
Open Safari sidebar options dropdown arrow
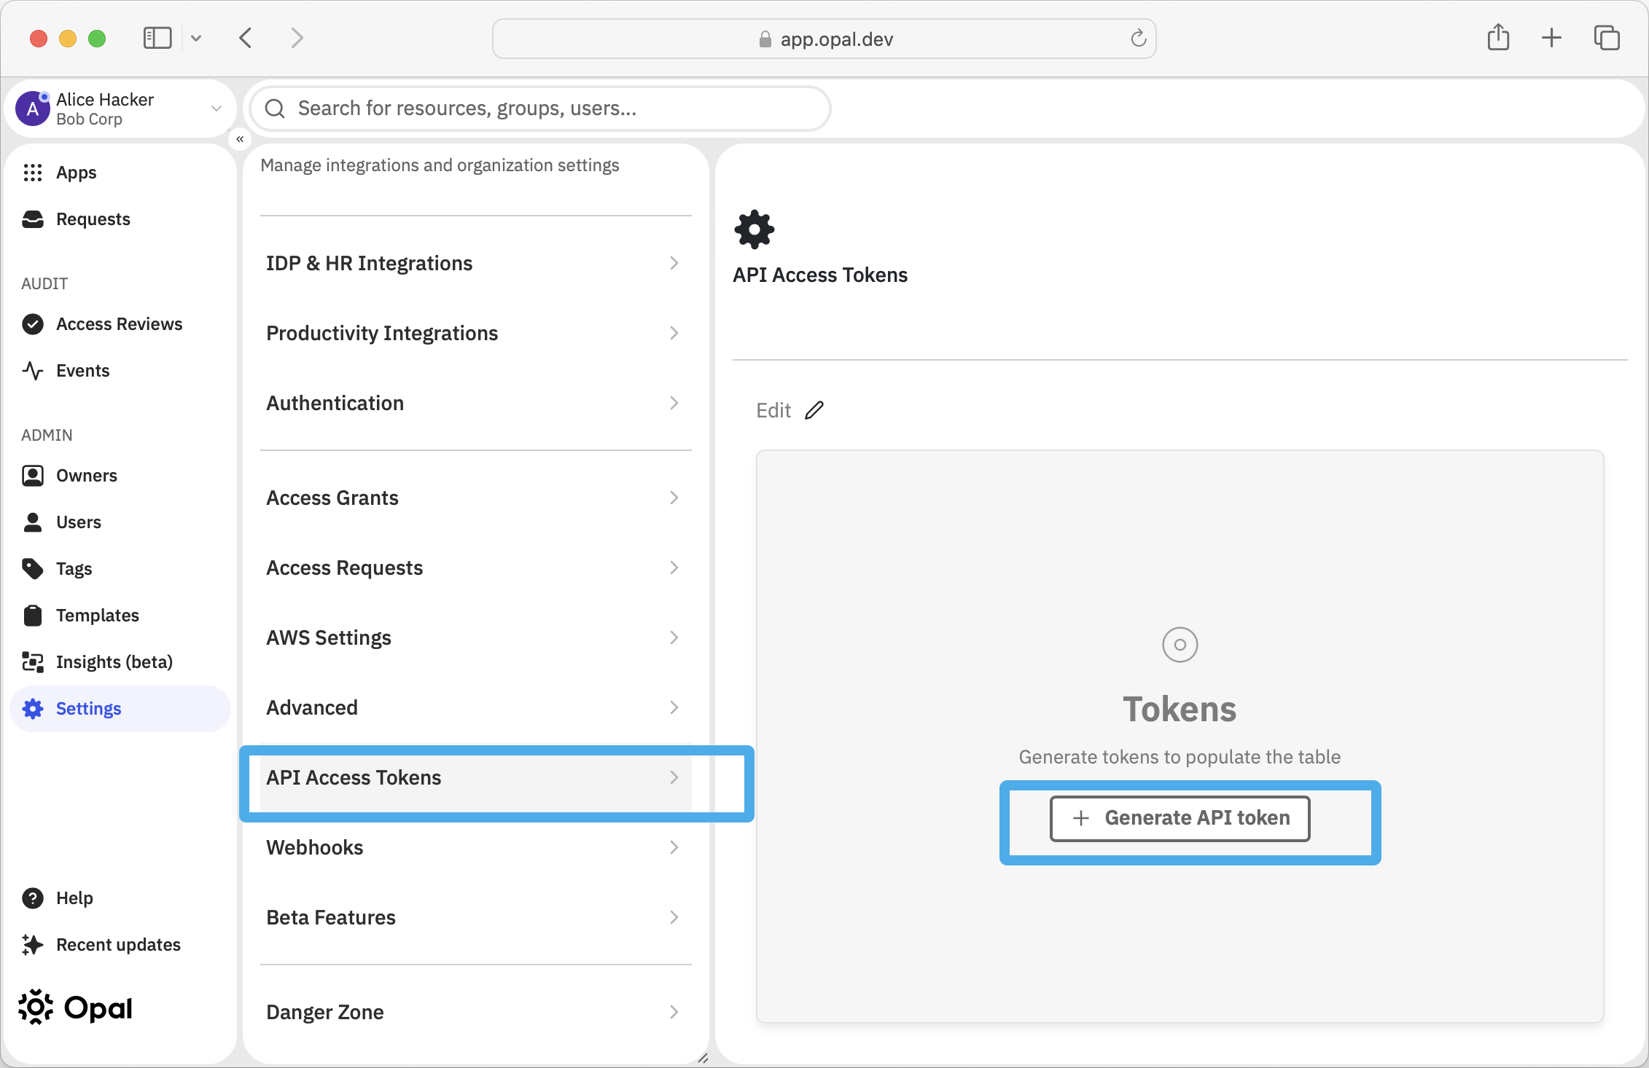coord(196,38)
